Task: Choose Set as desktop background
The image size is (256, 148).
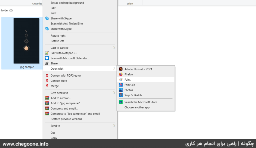Action: [67, 3]
